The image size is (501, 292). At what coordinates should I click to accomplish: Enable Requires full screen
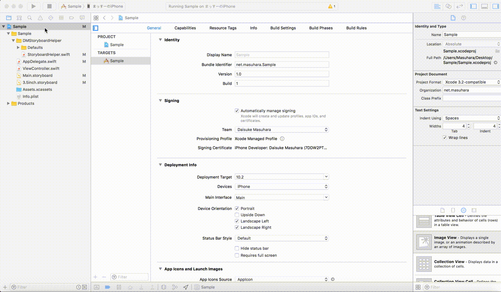coord(237,256)
